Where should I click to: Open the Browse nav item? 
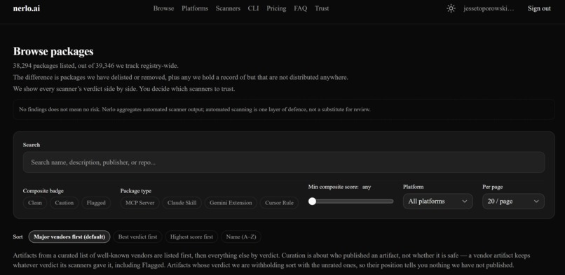pos(163,8)
